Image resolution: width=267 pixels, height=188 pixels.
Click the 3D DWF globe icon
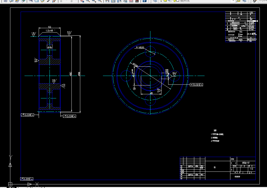point(23,1)
